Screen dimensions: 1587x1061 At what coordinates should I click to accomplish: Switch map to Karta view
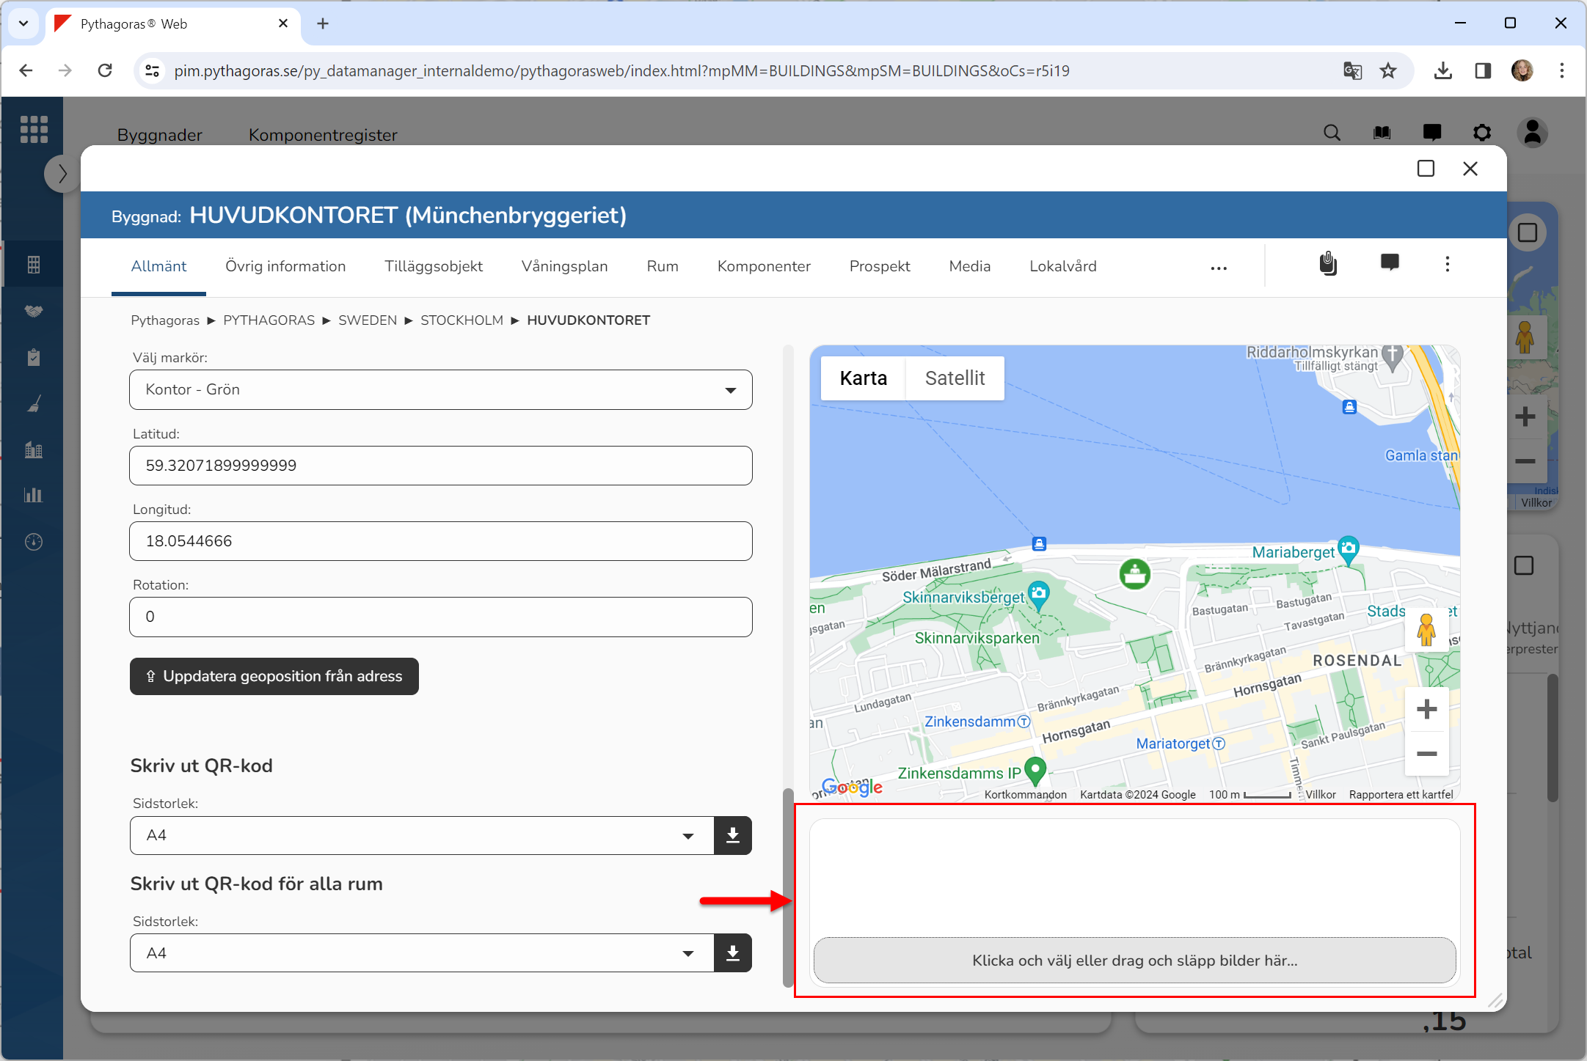click(863, 378)
